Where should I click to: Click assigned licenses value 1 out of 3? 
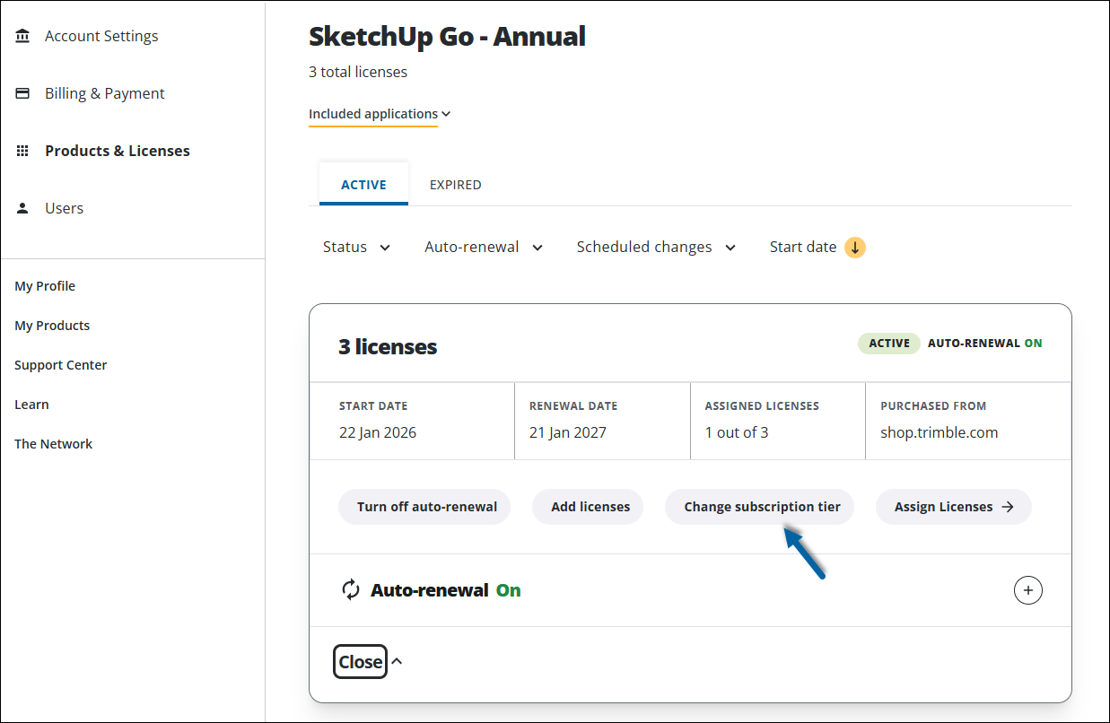tap(737, 432)
